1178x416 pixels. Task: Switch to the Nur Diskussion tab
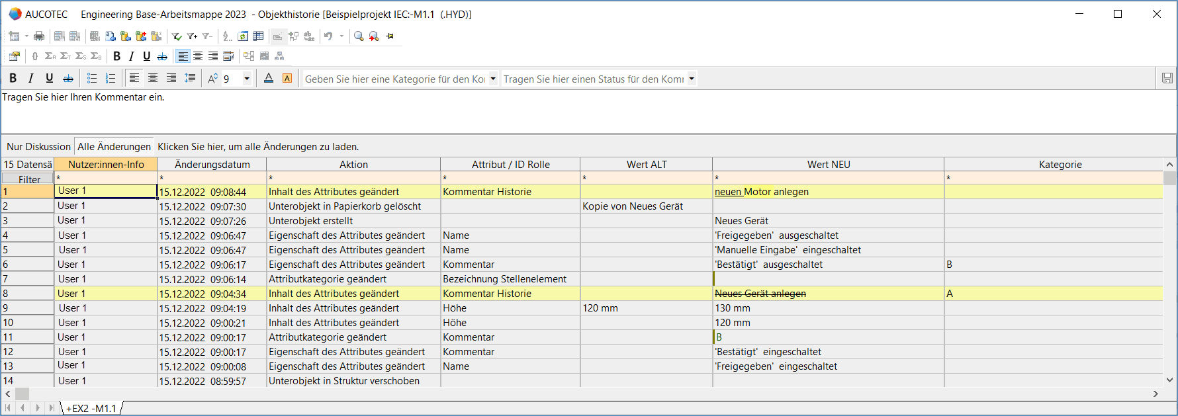coord(38,147)
